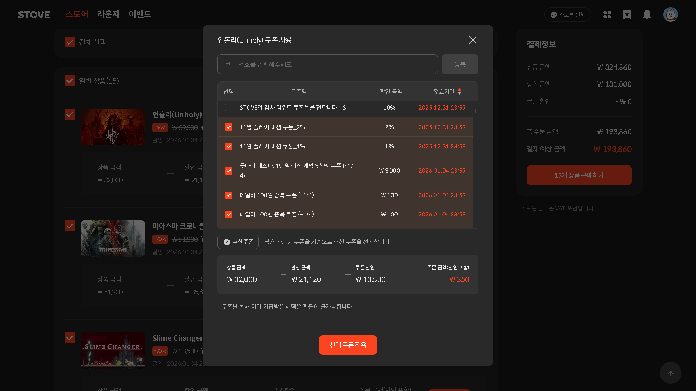
Task: Click the STOVE logo
Action: pos(34,15)
